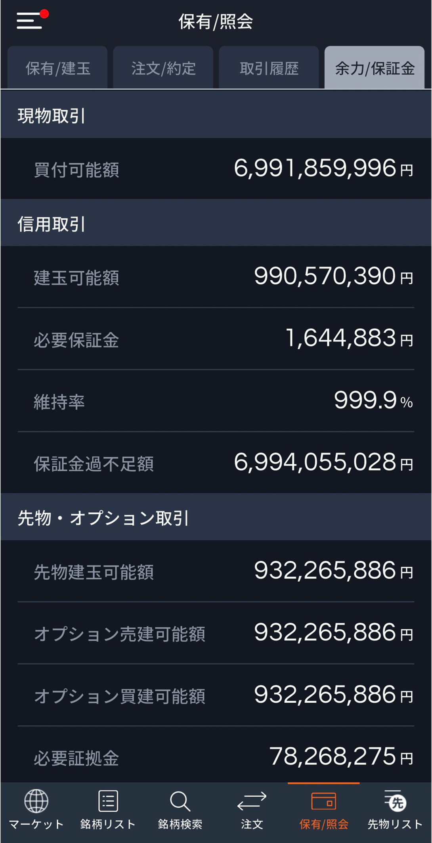Tap the オプション買建可能額 row
The width and height of the screenshot is (432, 843).
coord(216,695)
